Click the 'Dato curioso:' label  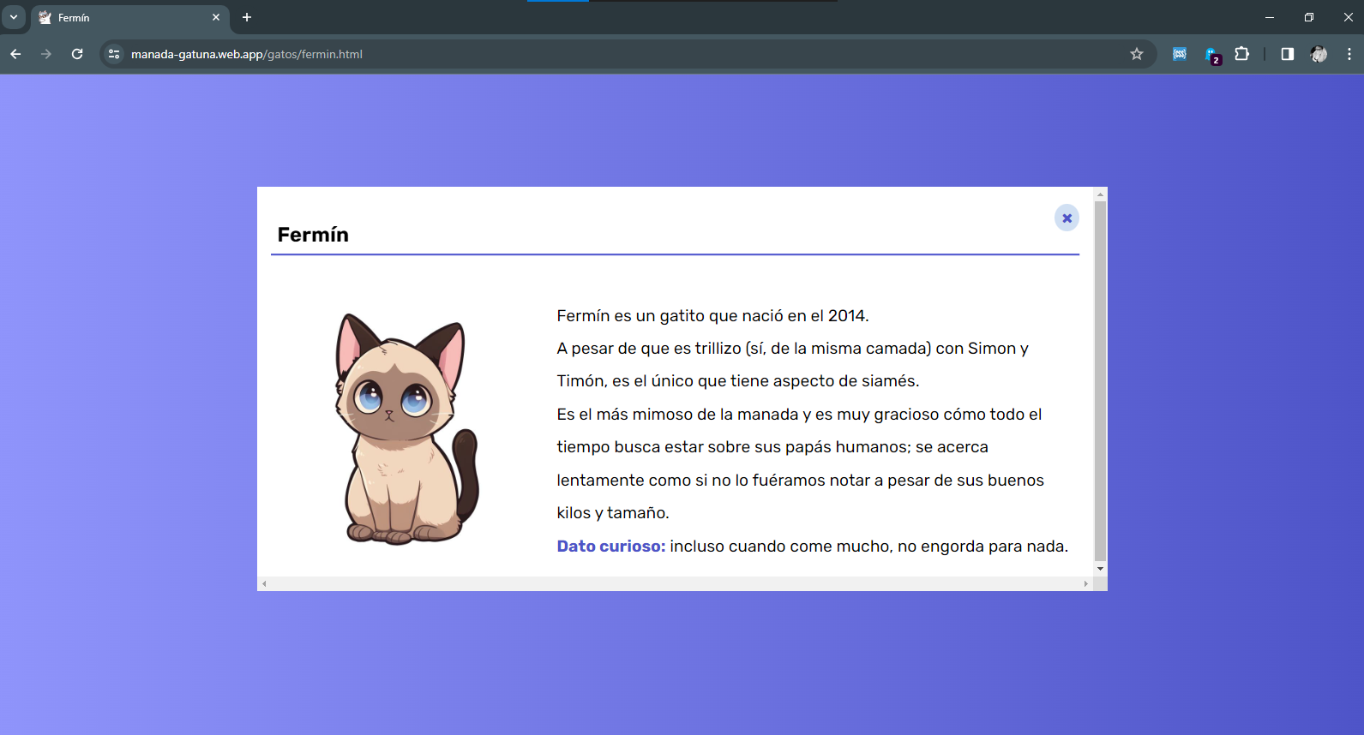[611, 547]
